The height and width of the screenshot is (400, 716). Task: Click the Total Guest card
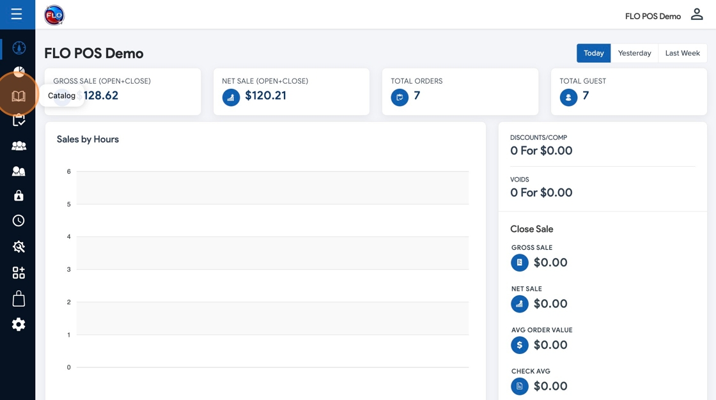click(x=628, y=91)
